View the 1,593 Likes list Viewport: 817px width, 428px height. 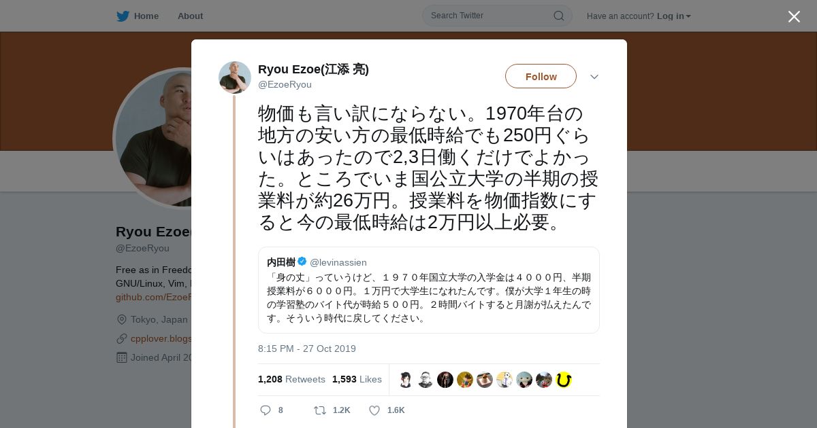tap(357, 379)
